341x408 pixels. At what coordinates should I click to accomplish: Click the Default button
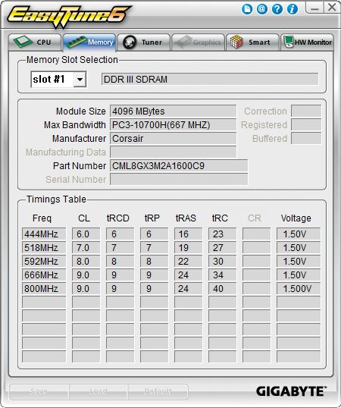pos(158,391)
